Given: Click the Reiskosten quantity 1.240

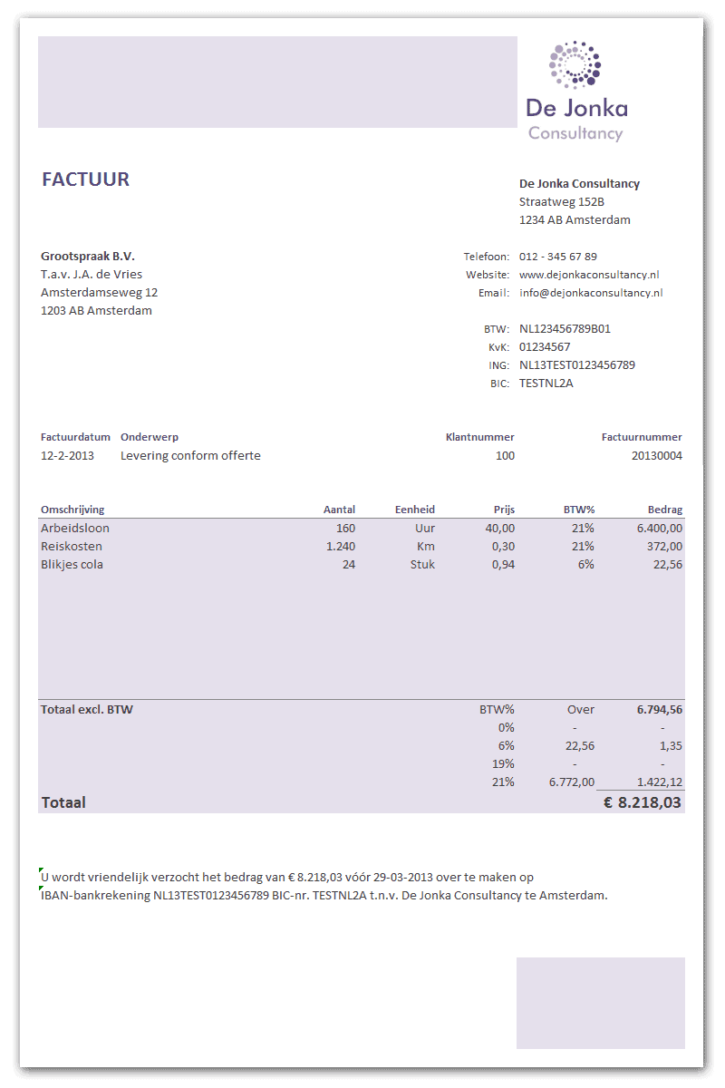Looking at the screenshot, I should (x=341, y=547).
